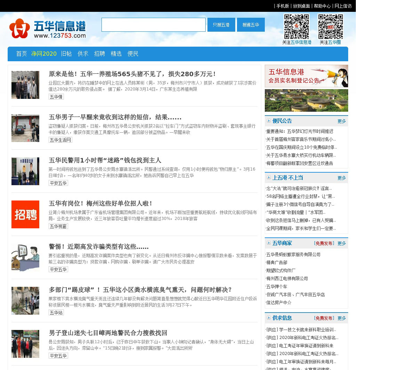Click the 五华圈 QR code image
This screenshot has height=370, width=417.
pyautogui.click(x=330, y=26)
